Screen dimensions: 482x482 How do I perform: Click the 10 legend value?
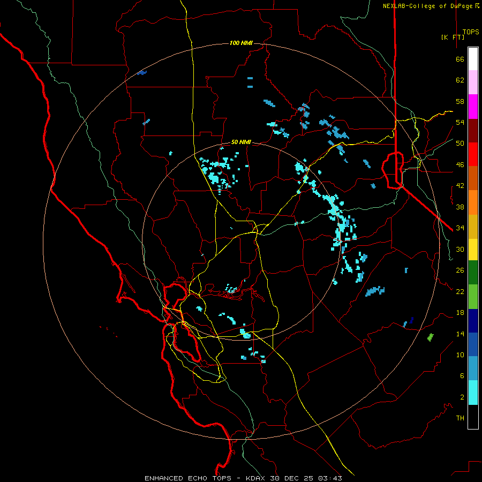click(460, 355)
